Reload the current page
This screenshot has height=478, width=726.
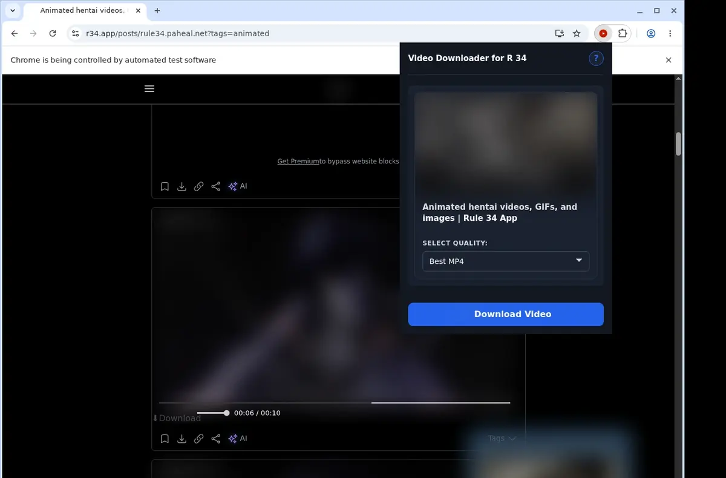click(53, 33)
